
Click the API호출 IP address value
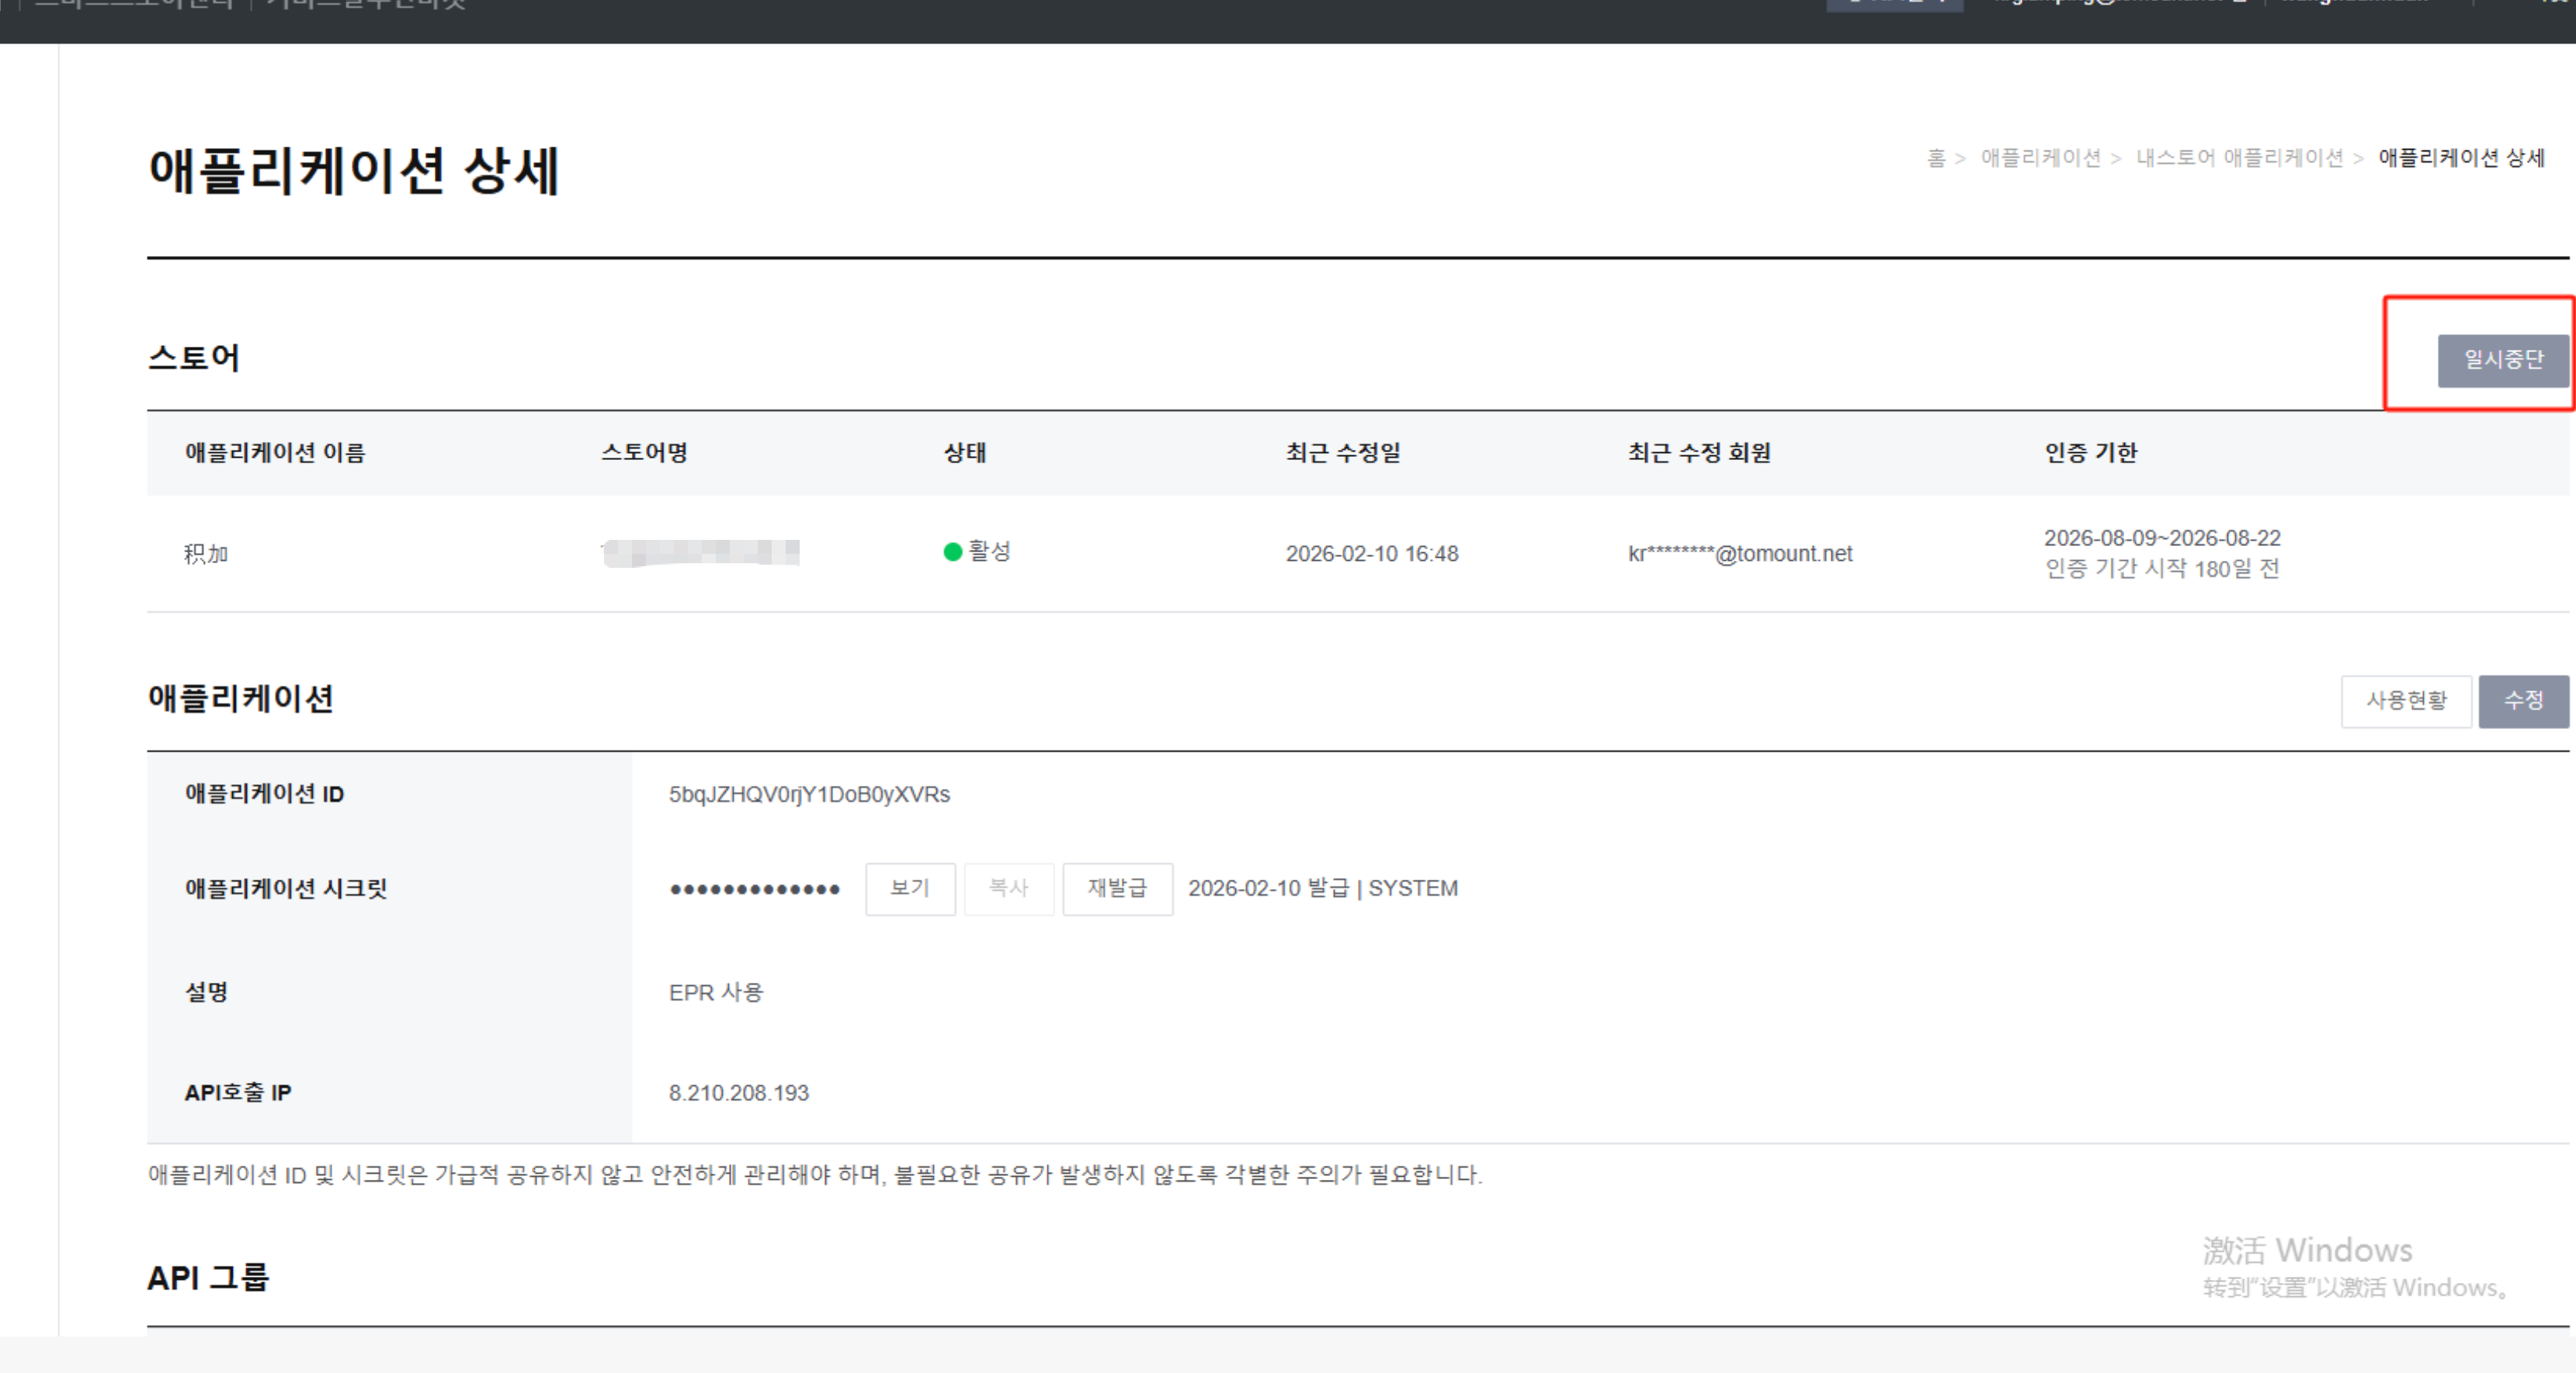click(x=738, y=1093)
